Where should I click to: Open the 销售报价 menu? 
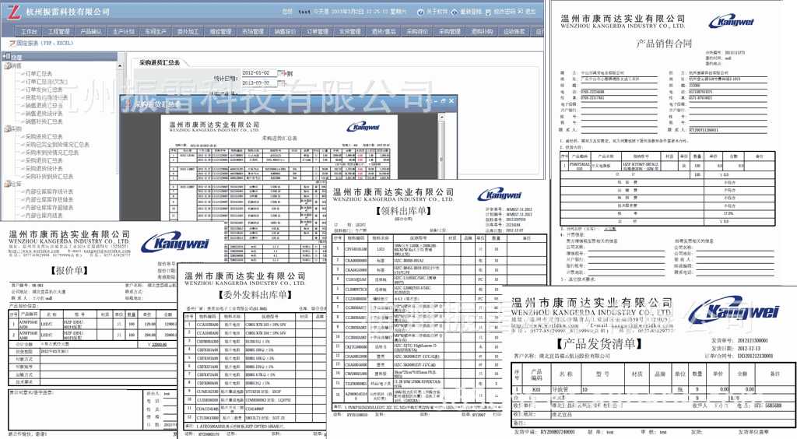click(285, 31)
